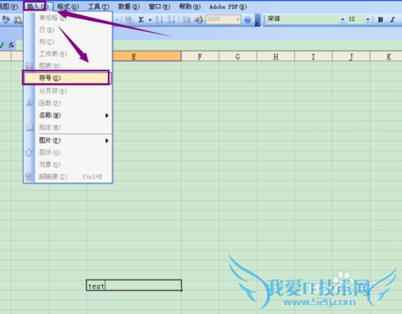Expand the AutoSum dropdown arrow
This screenshot has width=402, height=314.
150,20
